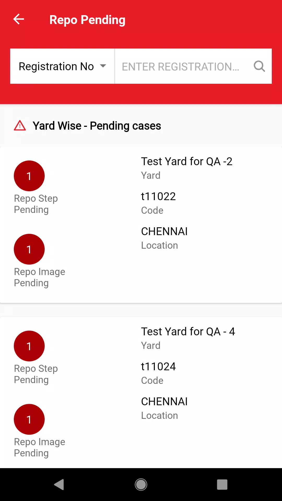Tap the back arrow in header
Screen dimensions: 282x501
pyautogui.click(x=19, y=19)
